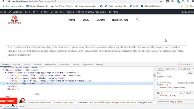The image size is (194, 109).
Task: Click div.main-content.col-lg-12 breadcrumb
Action: pos(64,102)
